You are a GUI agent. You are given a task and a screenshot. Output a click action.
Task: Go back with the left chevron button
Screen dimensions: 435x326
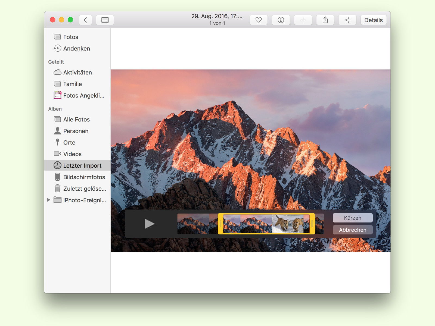click(85, 20)
